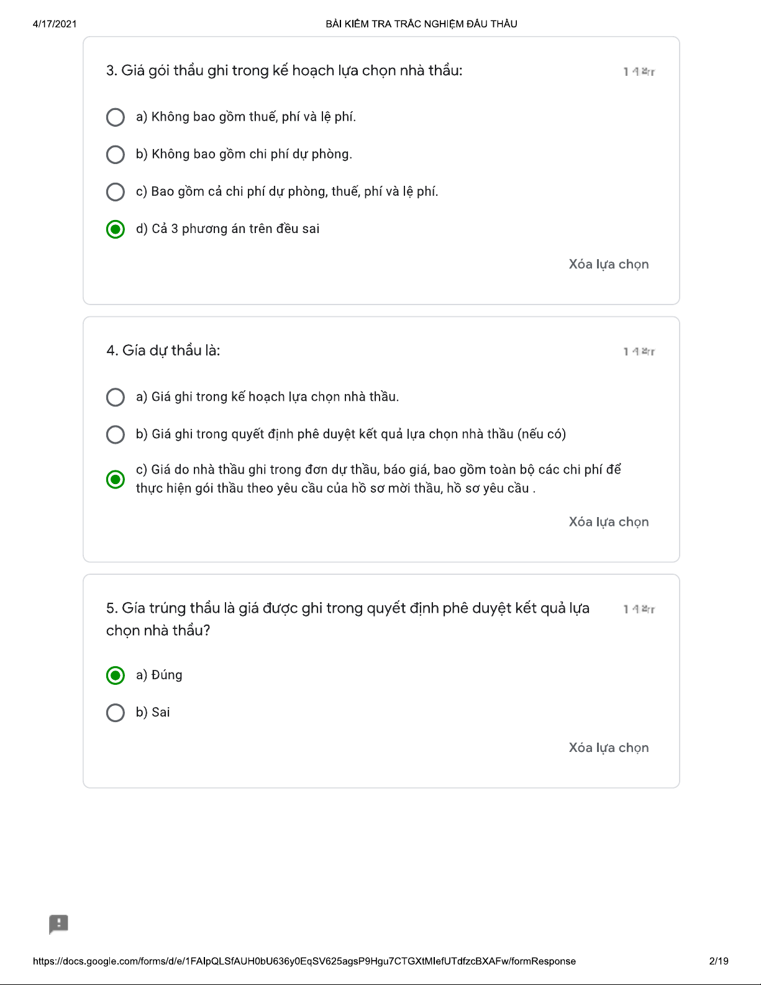Click Xóa lựa chọn for question 5
The image size is (761, 985).
(608, 748)
